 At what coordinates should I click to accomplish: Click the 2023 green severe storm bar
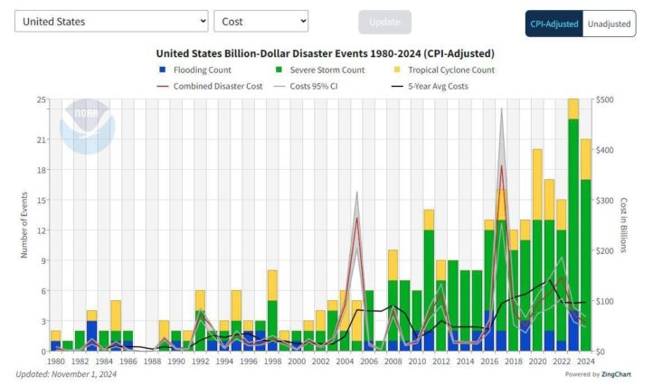pyautogui.click(x=573, y=214)
